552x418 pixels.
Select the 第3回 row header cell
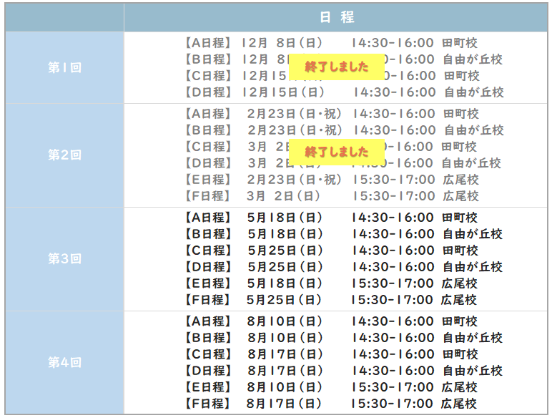click(x=64, y=258)
